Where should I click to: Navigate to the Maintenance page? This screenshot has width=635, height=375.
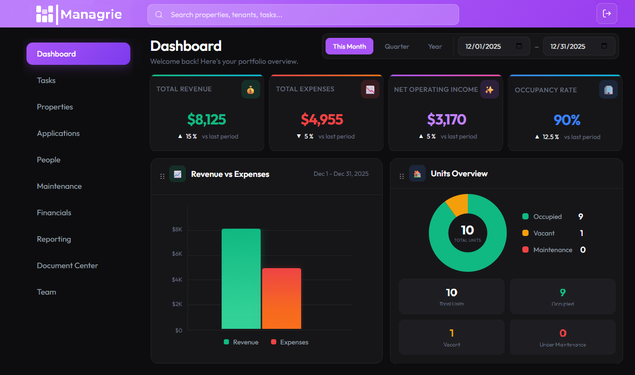(59, 186)
